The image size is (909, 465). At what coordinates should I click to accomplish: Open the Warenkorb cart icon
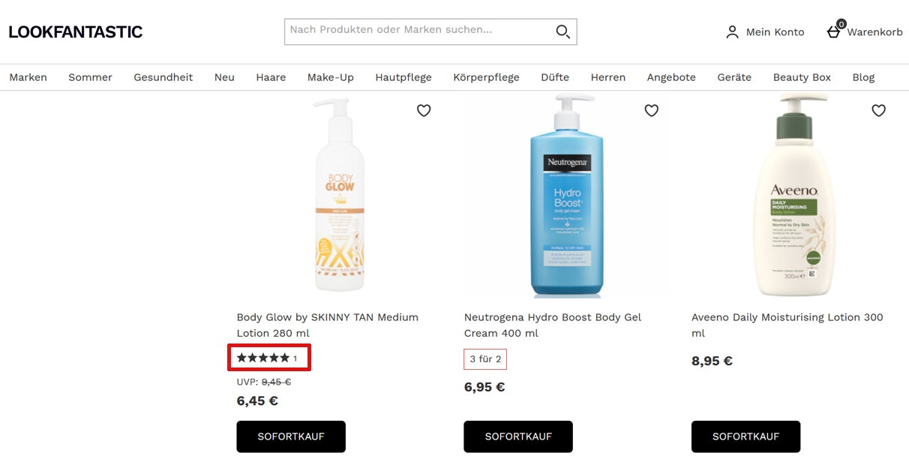(832, 33)
